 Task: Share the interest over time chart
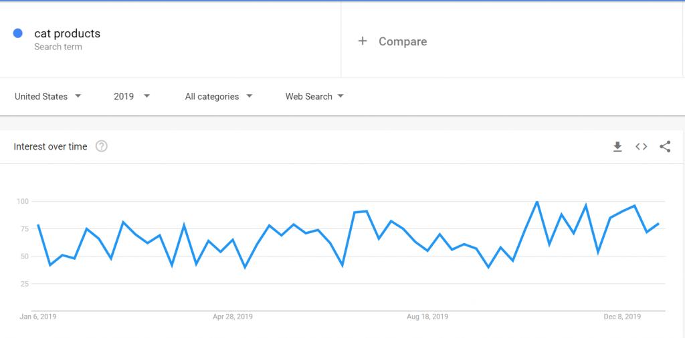coord(665,147)
